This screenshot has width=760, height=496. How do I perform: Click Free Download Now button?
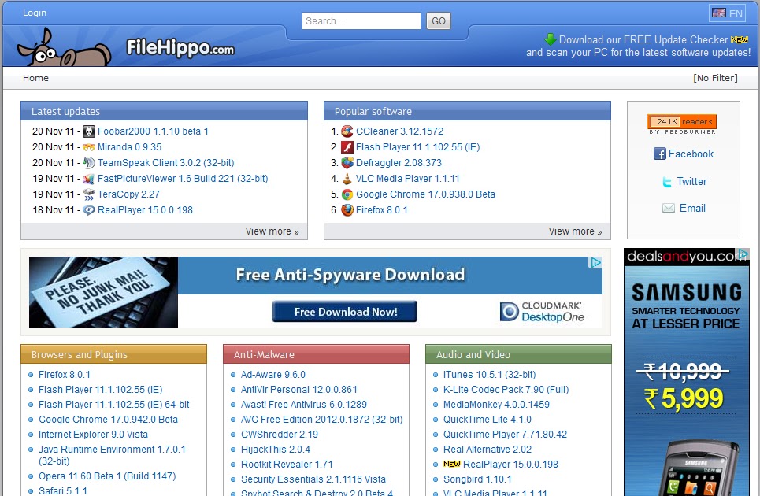tap(345, 312)
